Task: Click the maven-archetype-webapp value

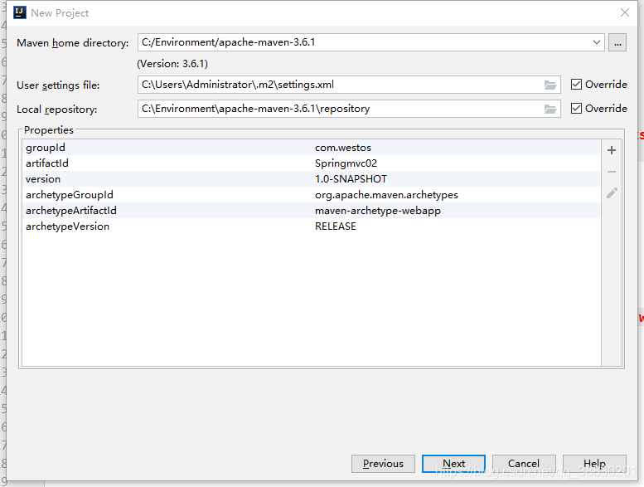Action: click(x=378, y=211)
